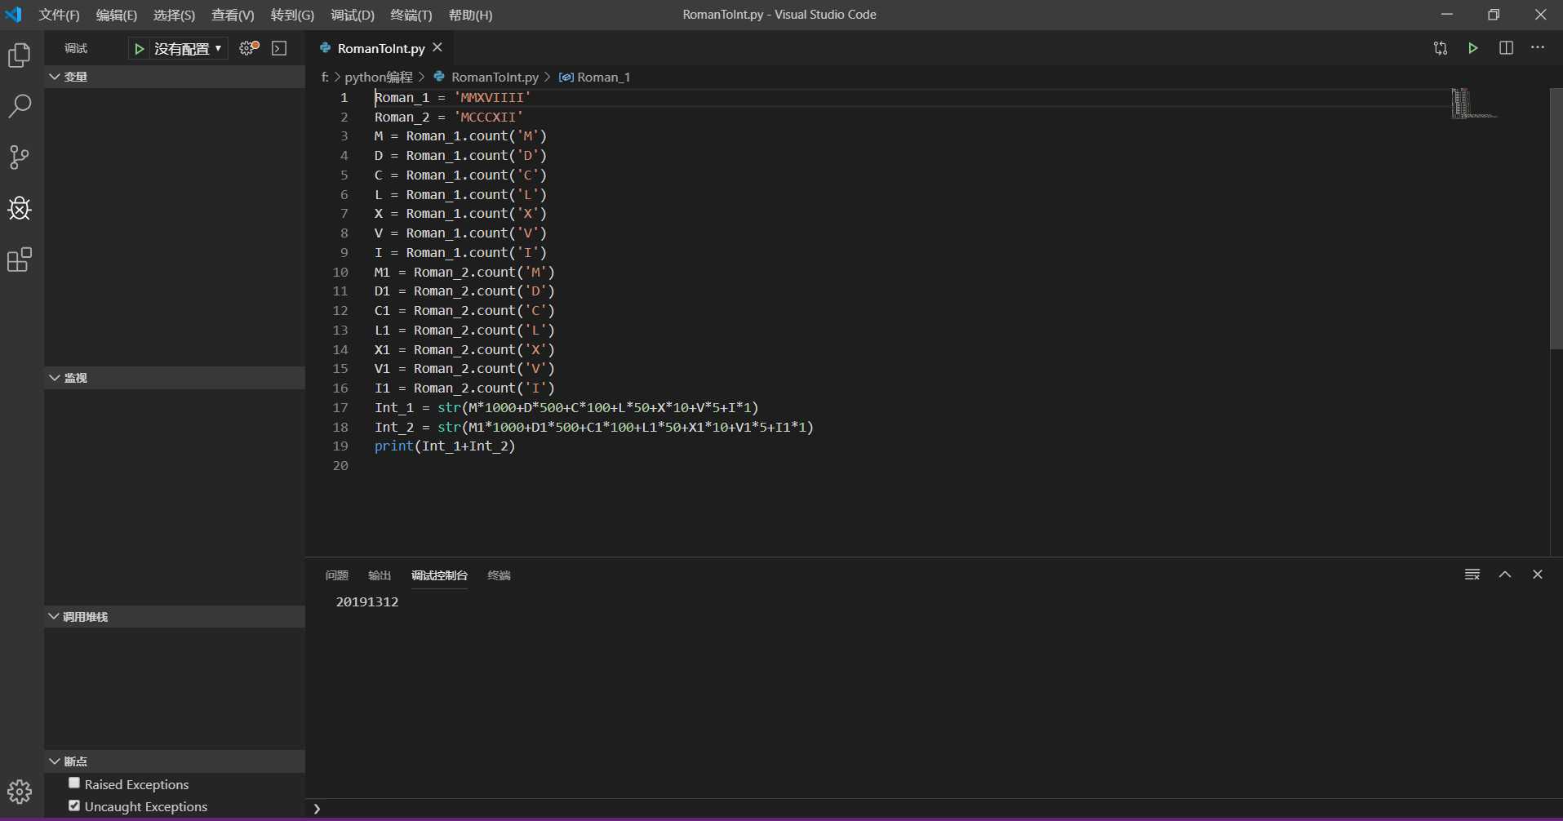1563x821 pixels.
Task: Clear the debug console output
Action: coord(1472,575)
